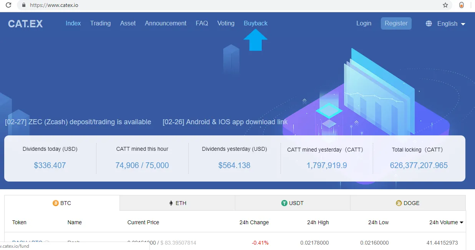Click the -0.41% change cell
Image resolution: width=475 pixels, height=250 pixels.
[x=260, y=243]
